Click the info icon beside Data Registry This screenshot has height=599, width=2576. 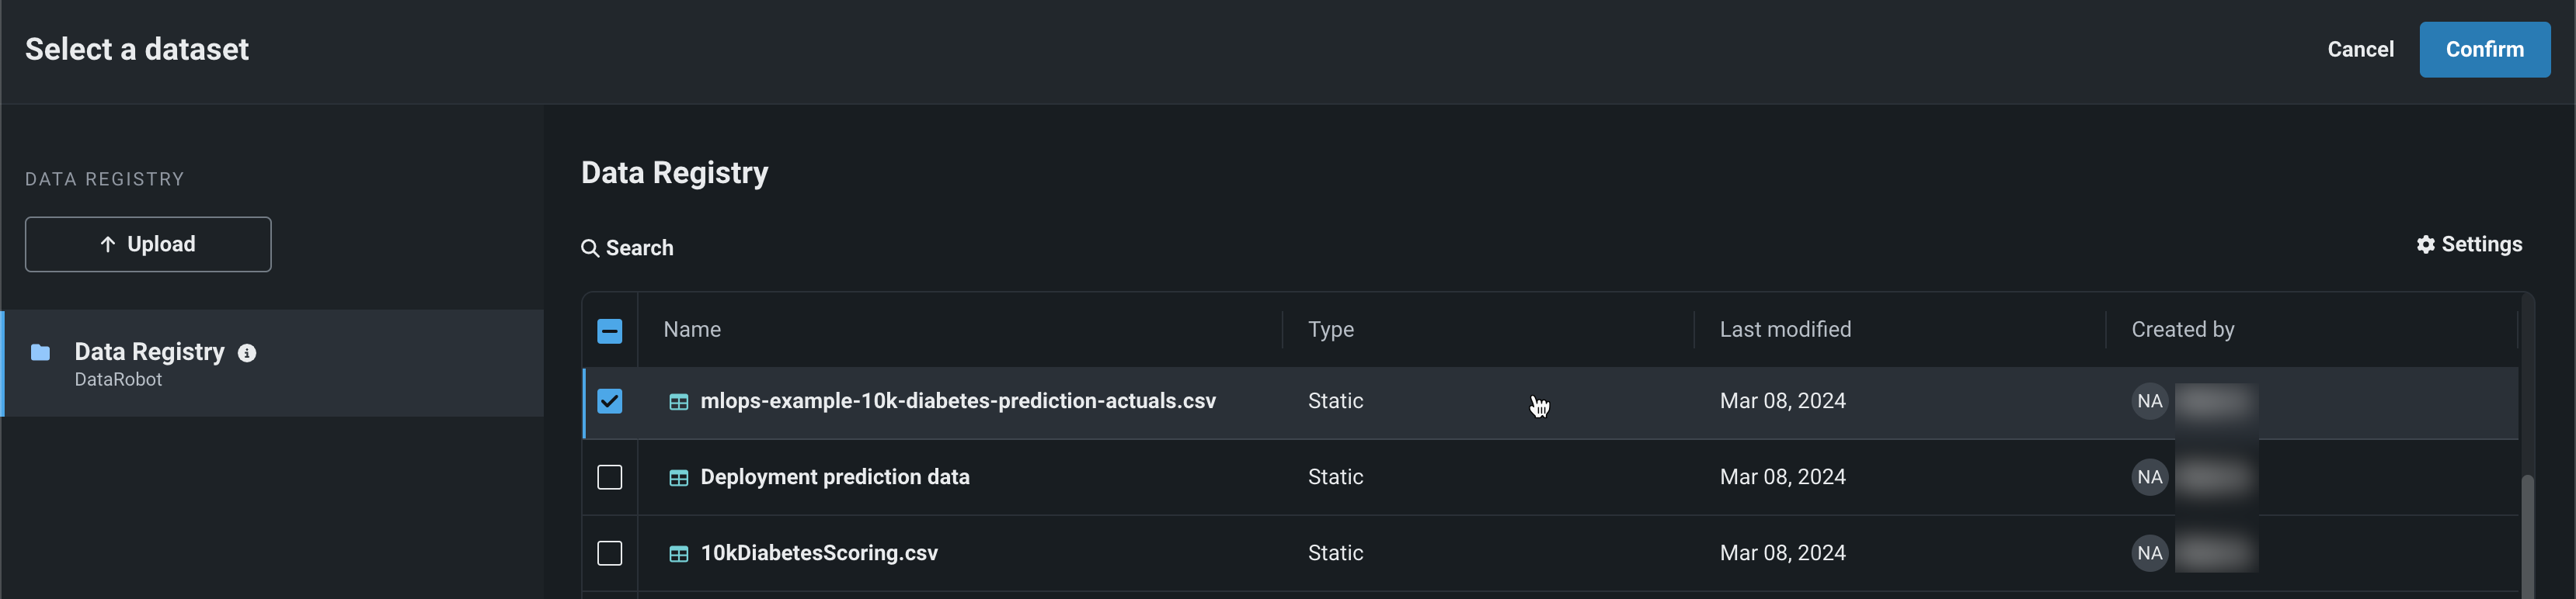click(x=247, y=353)
